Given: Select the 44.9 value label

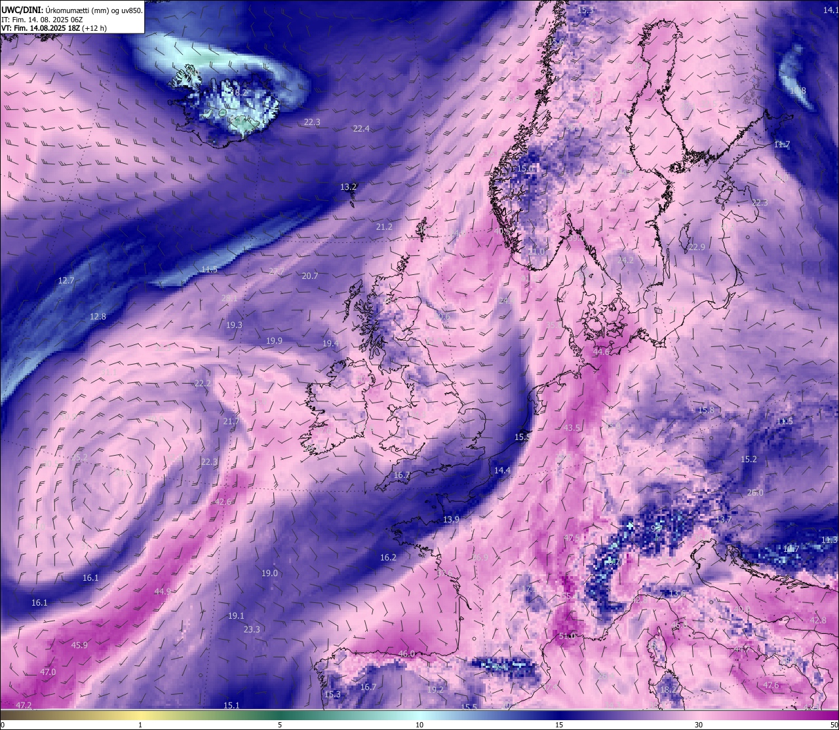Looking at the screenshot, I should click(x=163, y=591).
